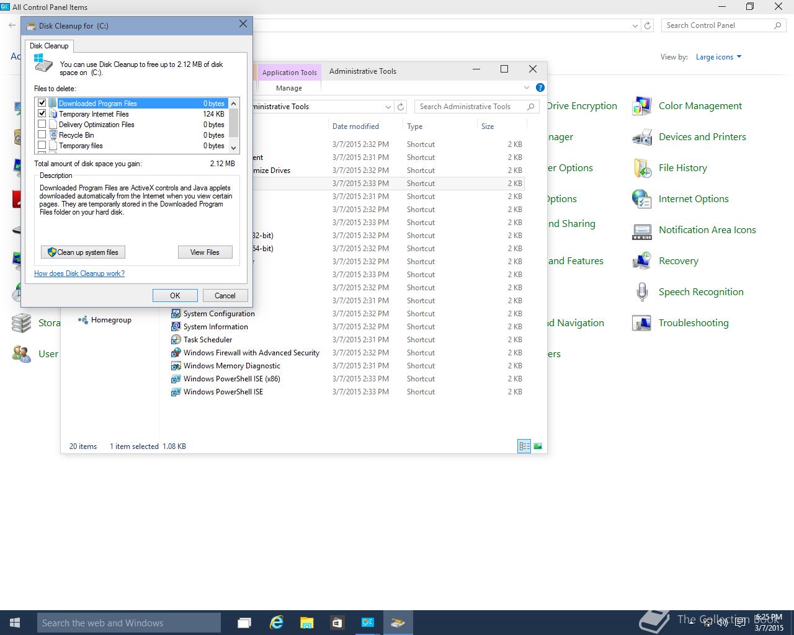Open Speech Recognition microphone icon

642,292
